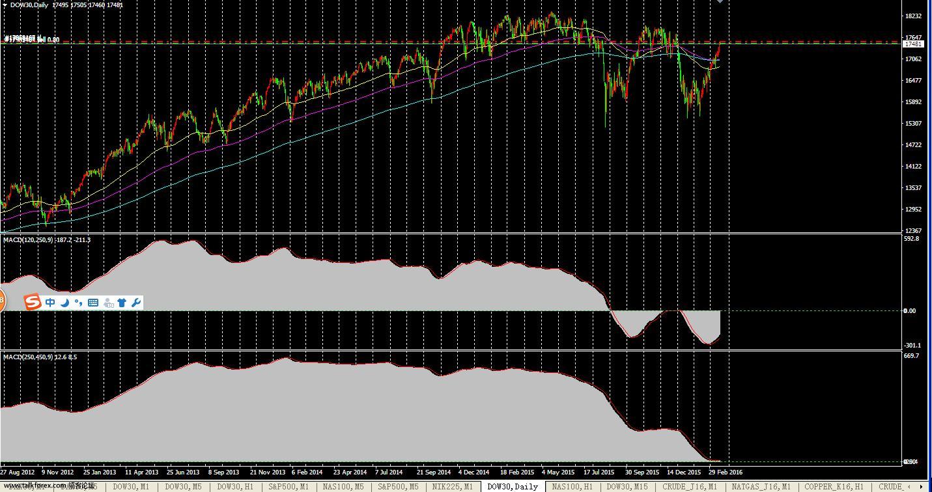Open the CRUDE_J16,M1 chart tab

point(690,486)
